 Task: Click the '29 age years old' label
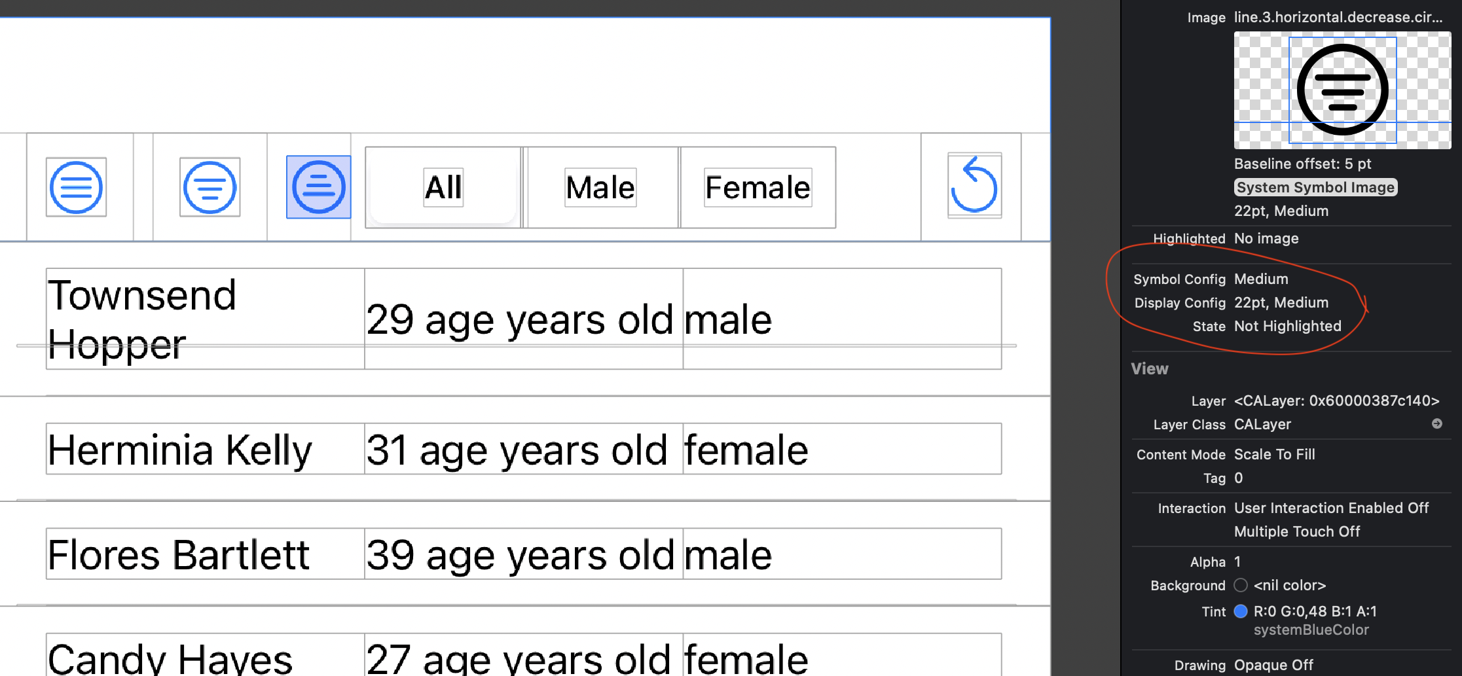pyautogui.click(x=519, y=320)
